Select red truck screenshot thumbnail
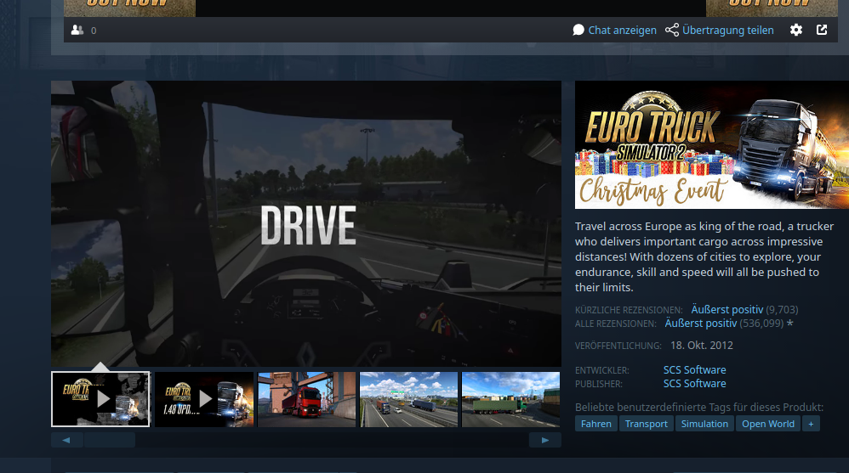The width and height of the screenshot is (849, 473). (x=306, y=399)
